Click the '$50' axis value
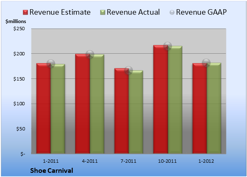Viewport: 247px width, 177px height. click(x=21, y=129)
